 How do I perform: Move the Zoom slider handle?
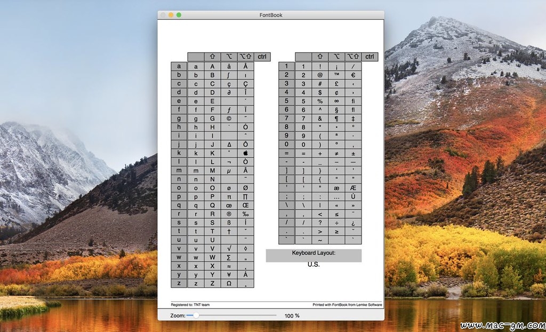(x=196, y=315)
